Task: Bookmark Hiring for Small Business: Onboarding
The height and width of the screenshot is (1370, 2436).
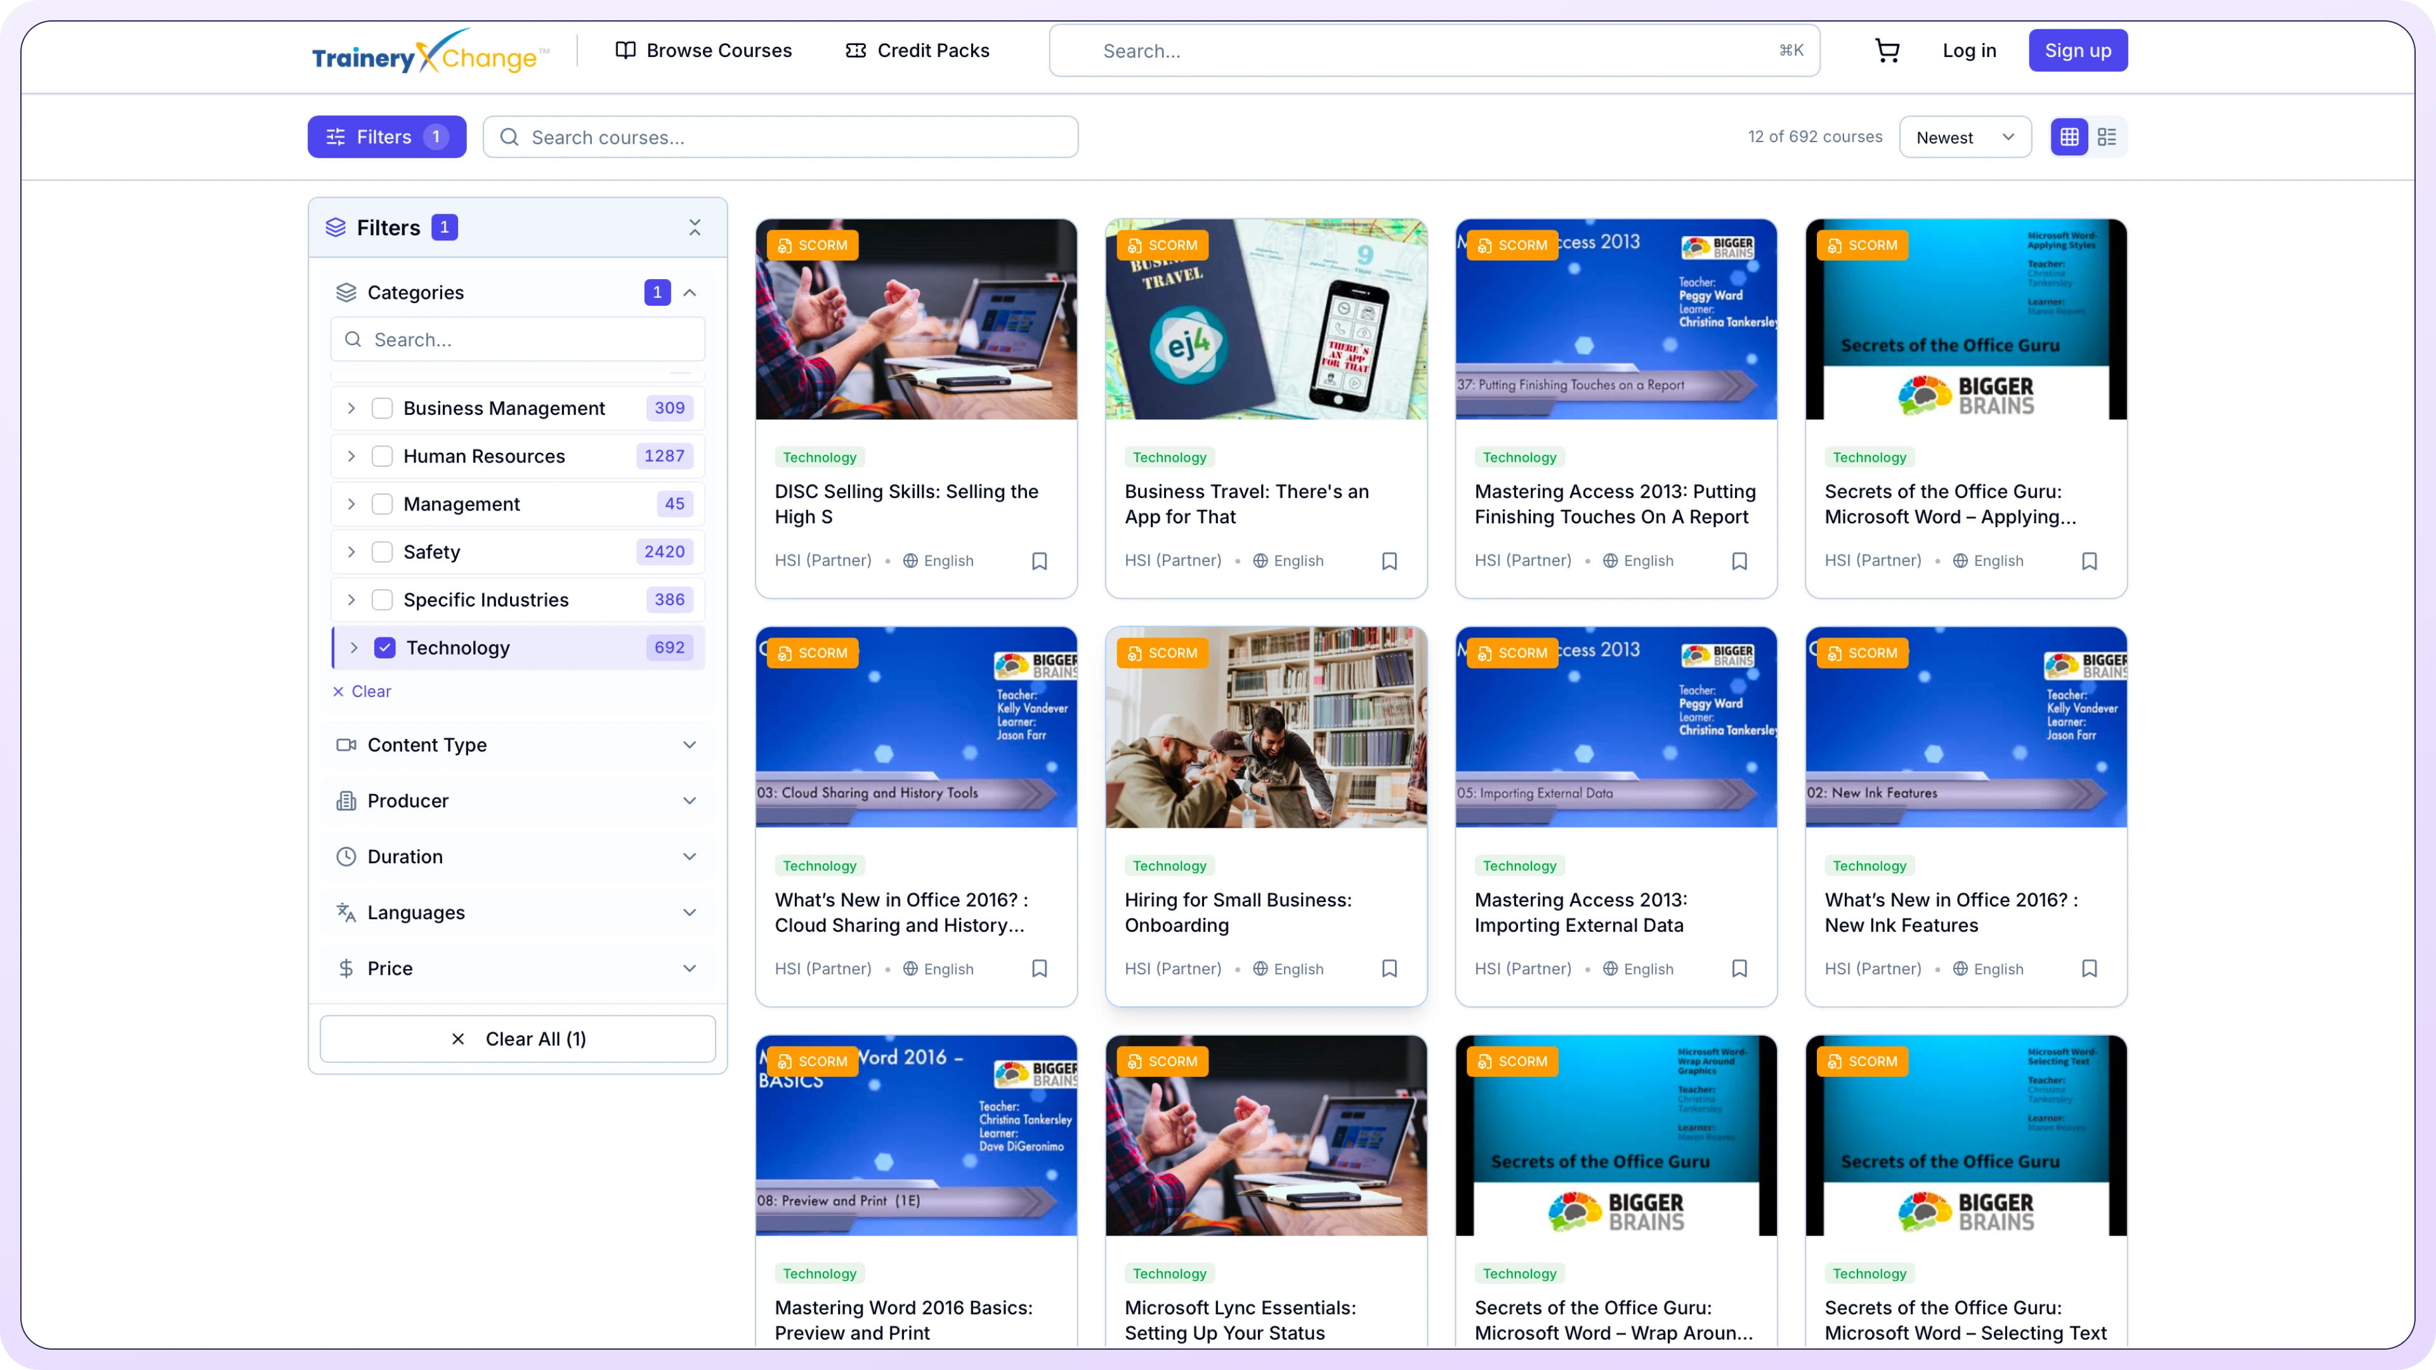Action: tap(1389, 968)
